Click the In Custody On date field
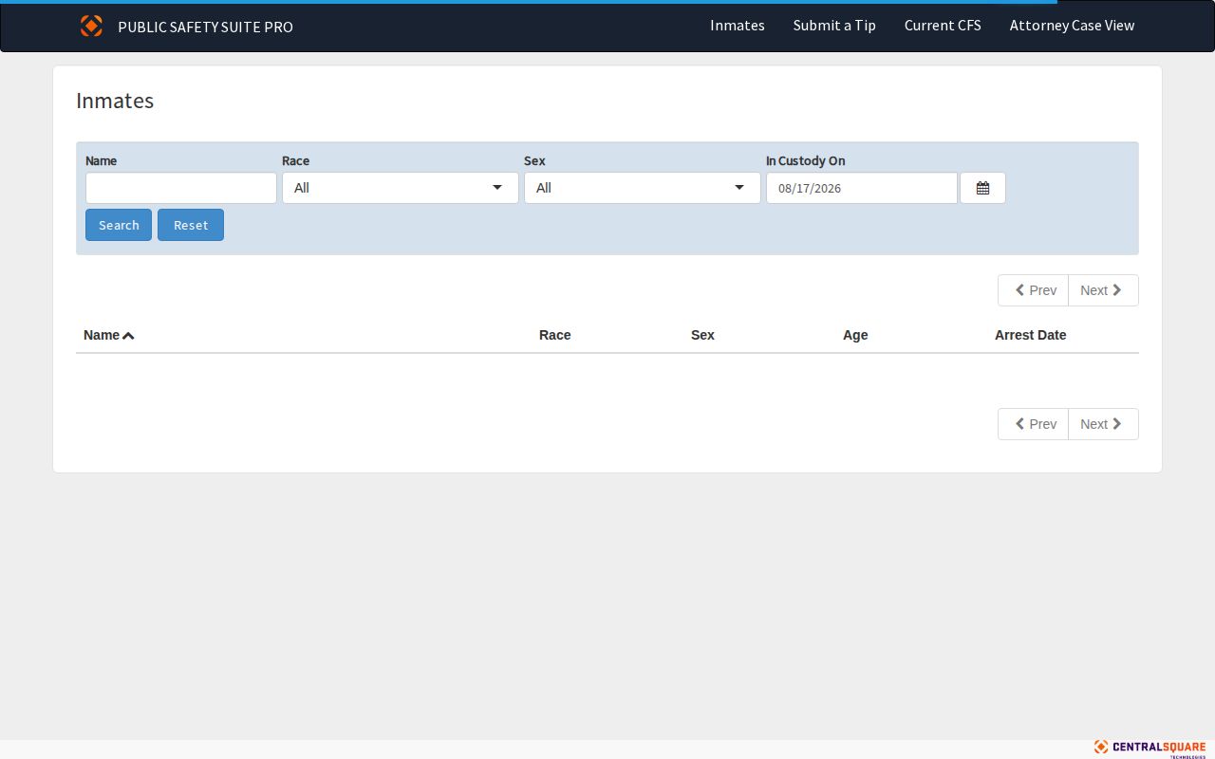This screenshot has width=1215, height=759. coord(862,188)
